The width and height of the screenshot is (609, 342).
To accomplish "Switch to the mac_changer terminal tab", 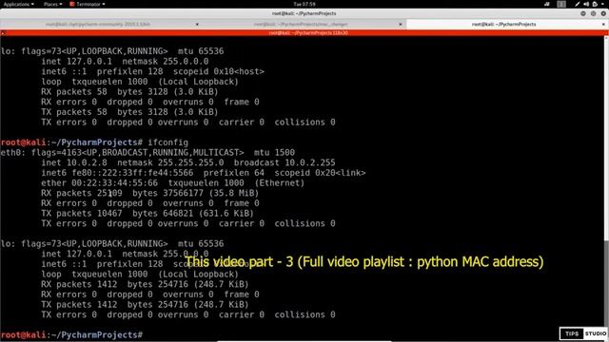I will tap(301, 24).
